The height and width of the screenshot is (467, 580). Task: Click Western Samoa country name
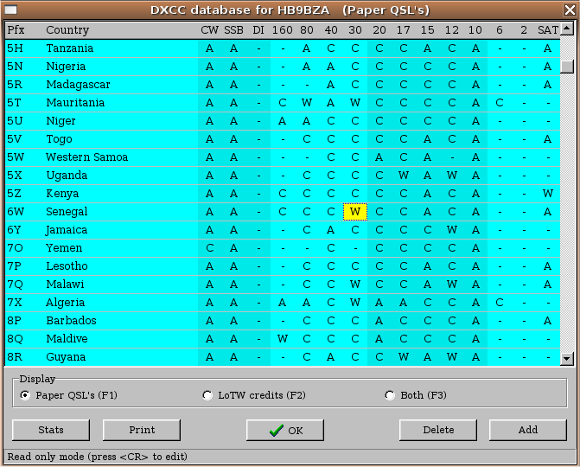(87, 157)
